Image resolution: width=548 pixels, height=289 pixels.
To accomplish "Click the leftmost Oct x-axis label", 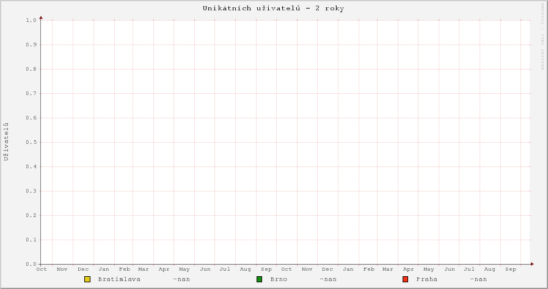I will pos(42,269).
